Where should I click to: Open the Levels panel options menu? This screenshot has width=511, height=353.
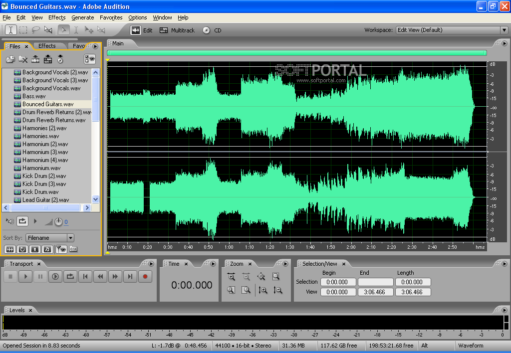(505, 310)
